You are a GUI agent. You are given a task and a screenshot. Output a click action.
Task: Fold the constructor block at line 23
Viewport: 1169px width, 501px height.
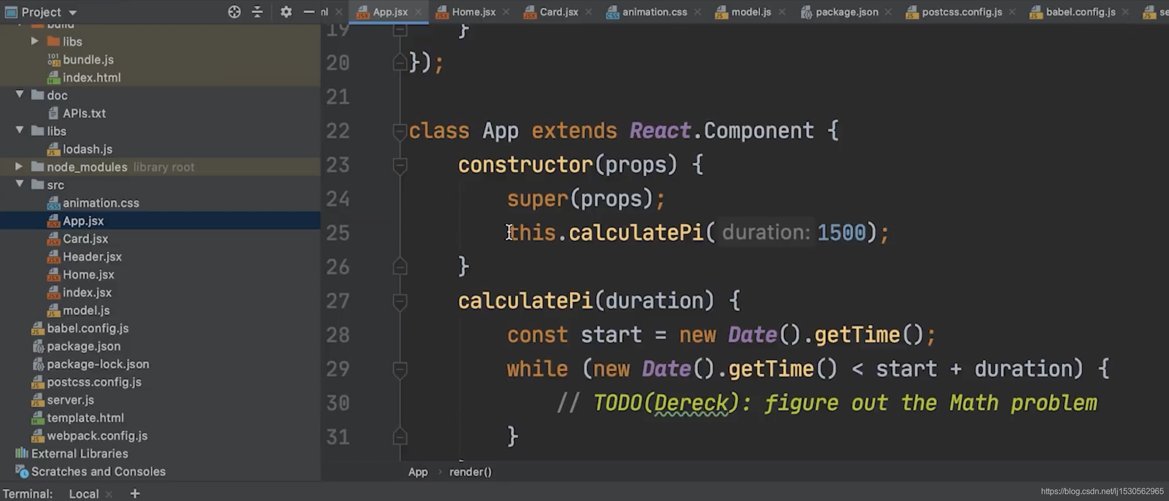click(400, 166)
